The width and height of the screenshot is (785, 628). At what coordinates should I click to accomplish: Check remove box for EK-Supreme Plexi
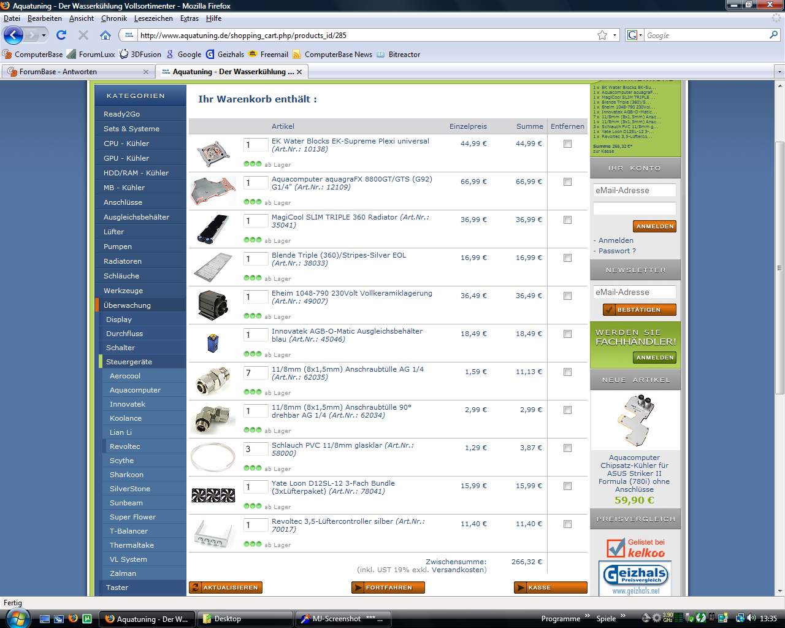pos(567,144)
